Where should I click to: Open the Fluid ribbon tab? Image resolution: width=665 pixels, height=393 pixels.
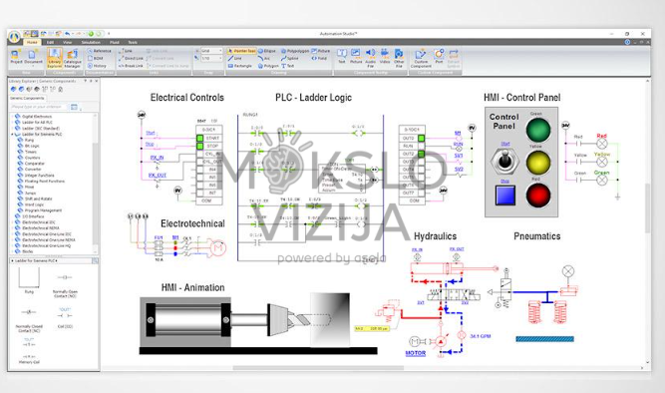point(114,43)
